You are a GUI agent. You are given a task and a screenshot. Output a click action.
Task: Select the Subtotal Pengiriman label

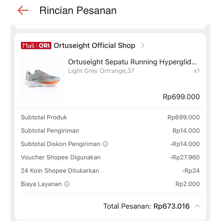coord(50,131)
